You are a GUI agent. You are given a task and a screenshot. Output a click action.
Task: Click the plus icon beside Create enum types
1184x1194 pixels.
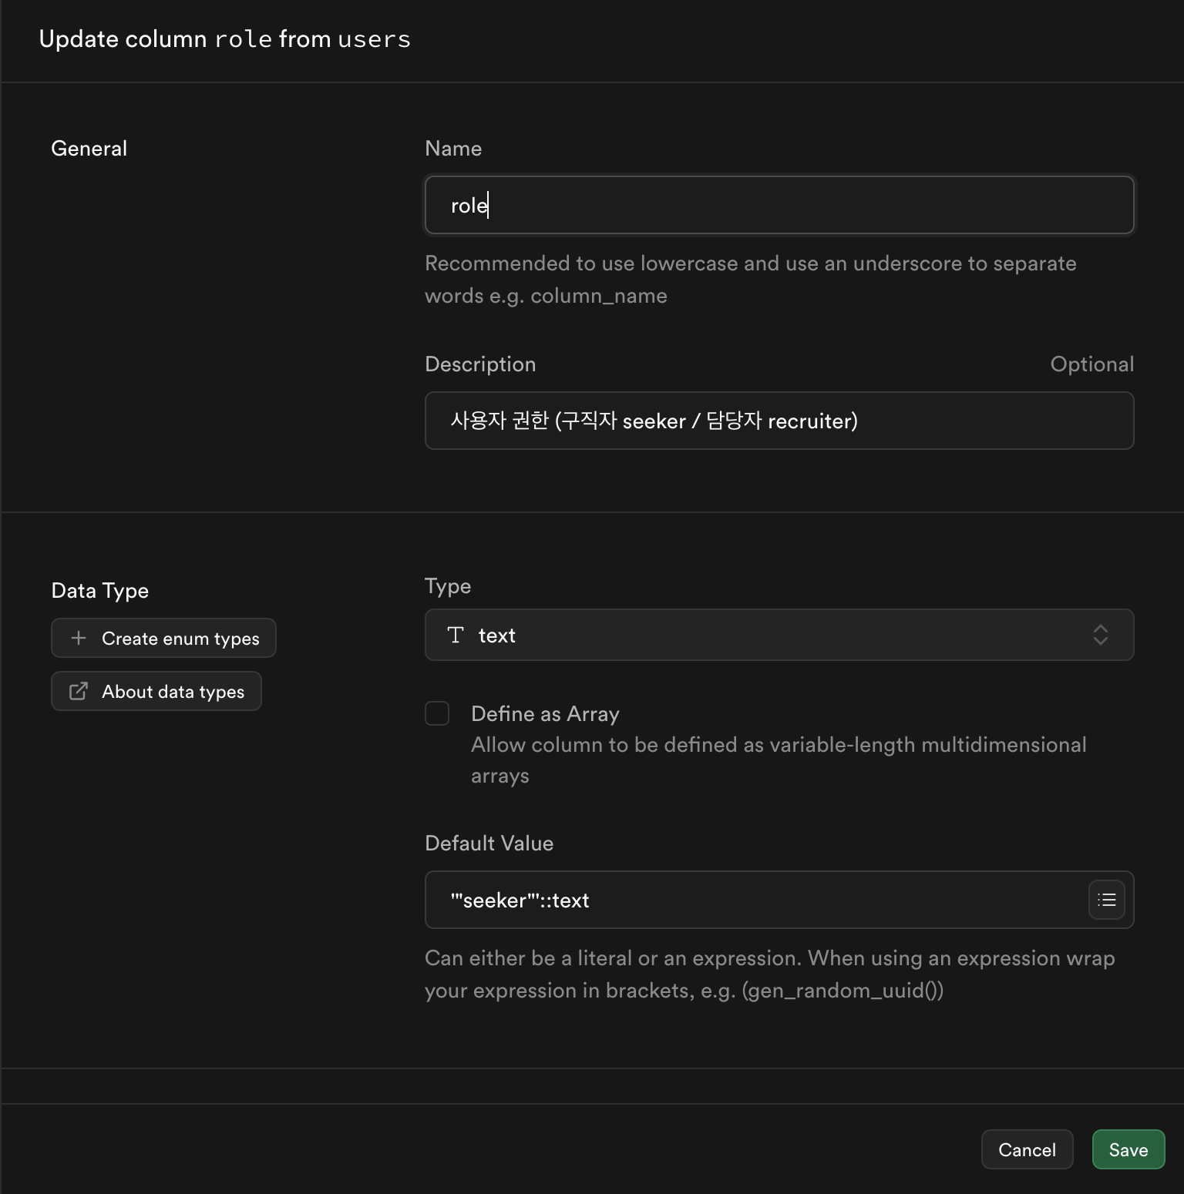(x=79, y=638)
